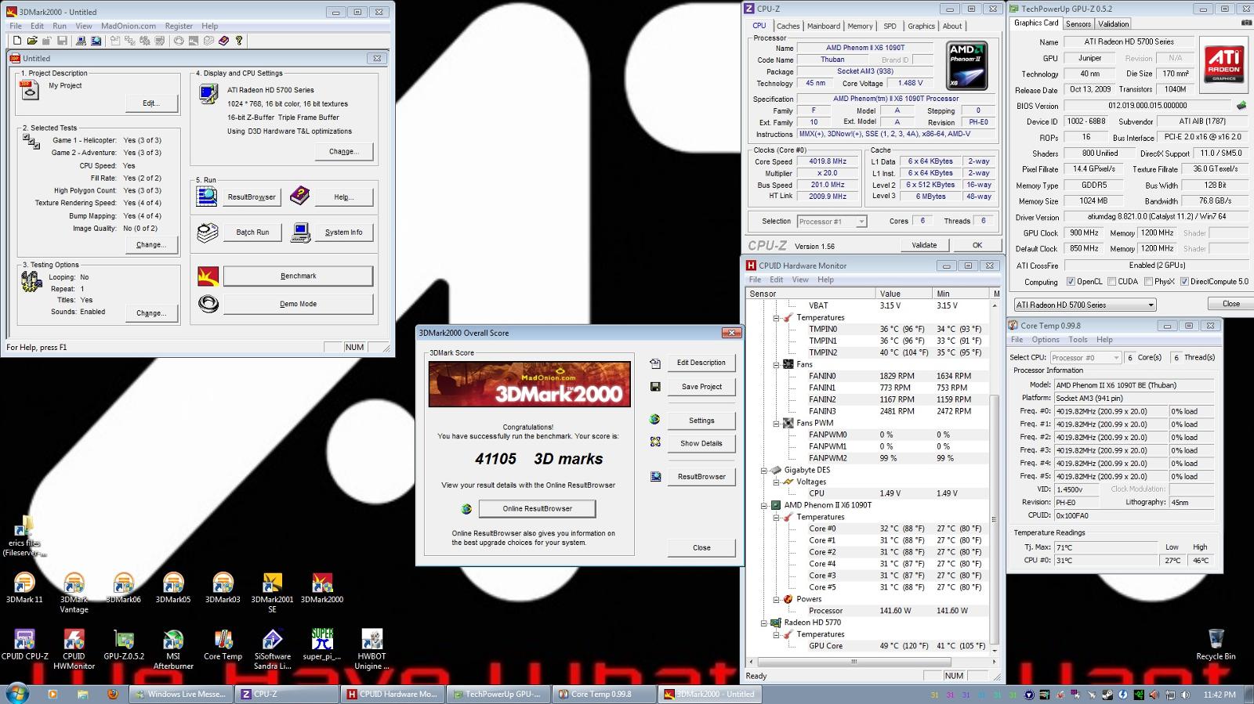Click New project icon in 3DMark2000 toolbar
The image size is (1254, 704).
[16, 41]
